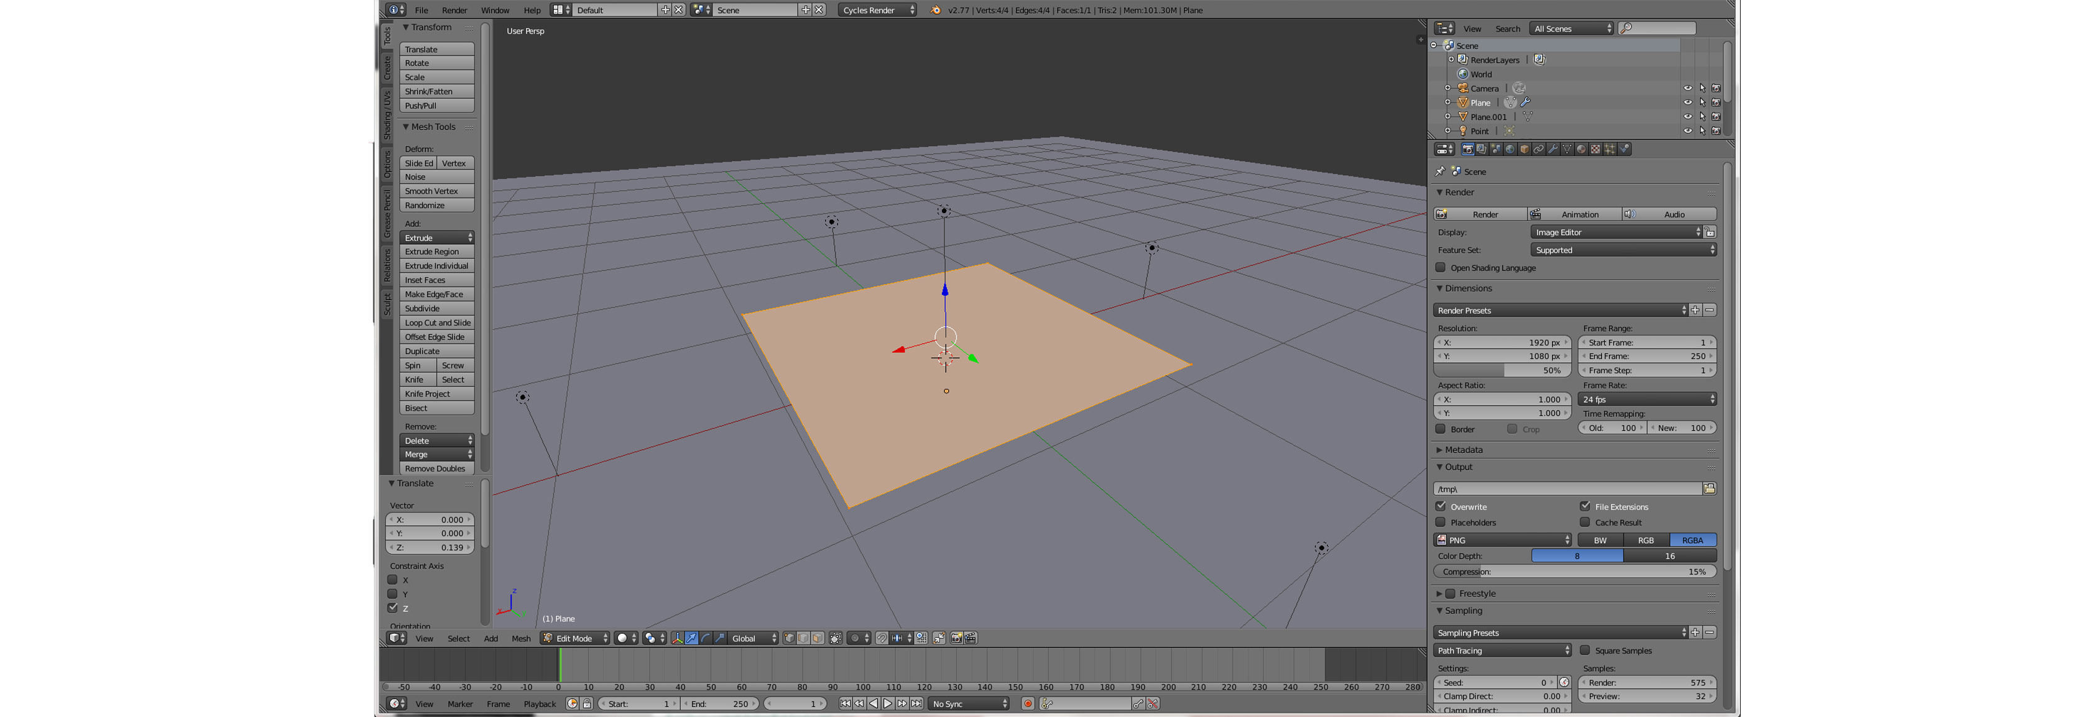Adjust the Compression 15% slider
Screen dimensions: 2089x717
point(1575,572)
